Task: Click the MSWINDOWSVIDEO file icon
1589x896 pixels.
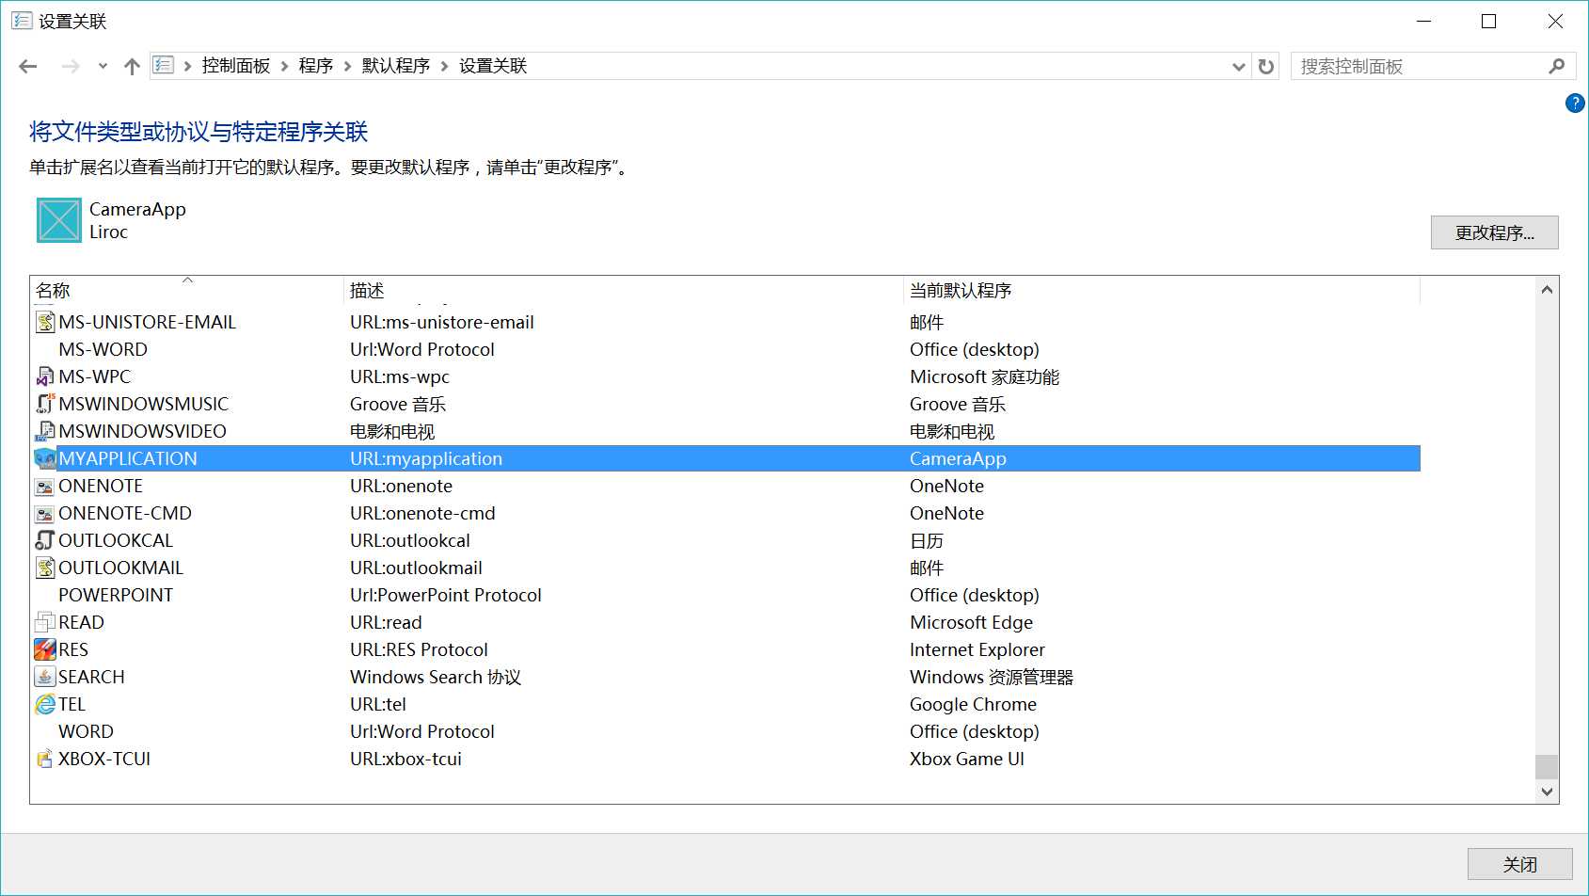Action: 45,431
